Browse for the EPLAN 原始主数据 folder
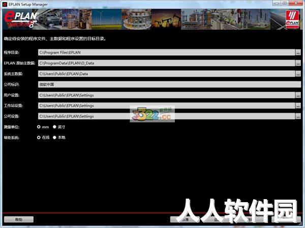This screenshot has height=228, width=305. coord(298,63)
